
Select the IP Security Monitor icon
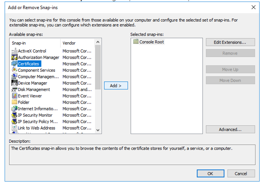(15, 115)
